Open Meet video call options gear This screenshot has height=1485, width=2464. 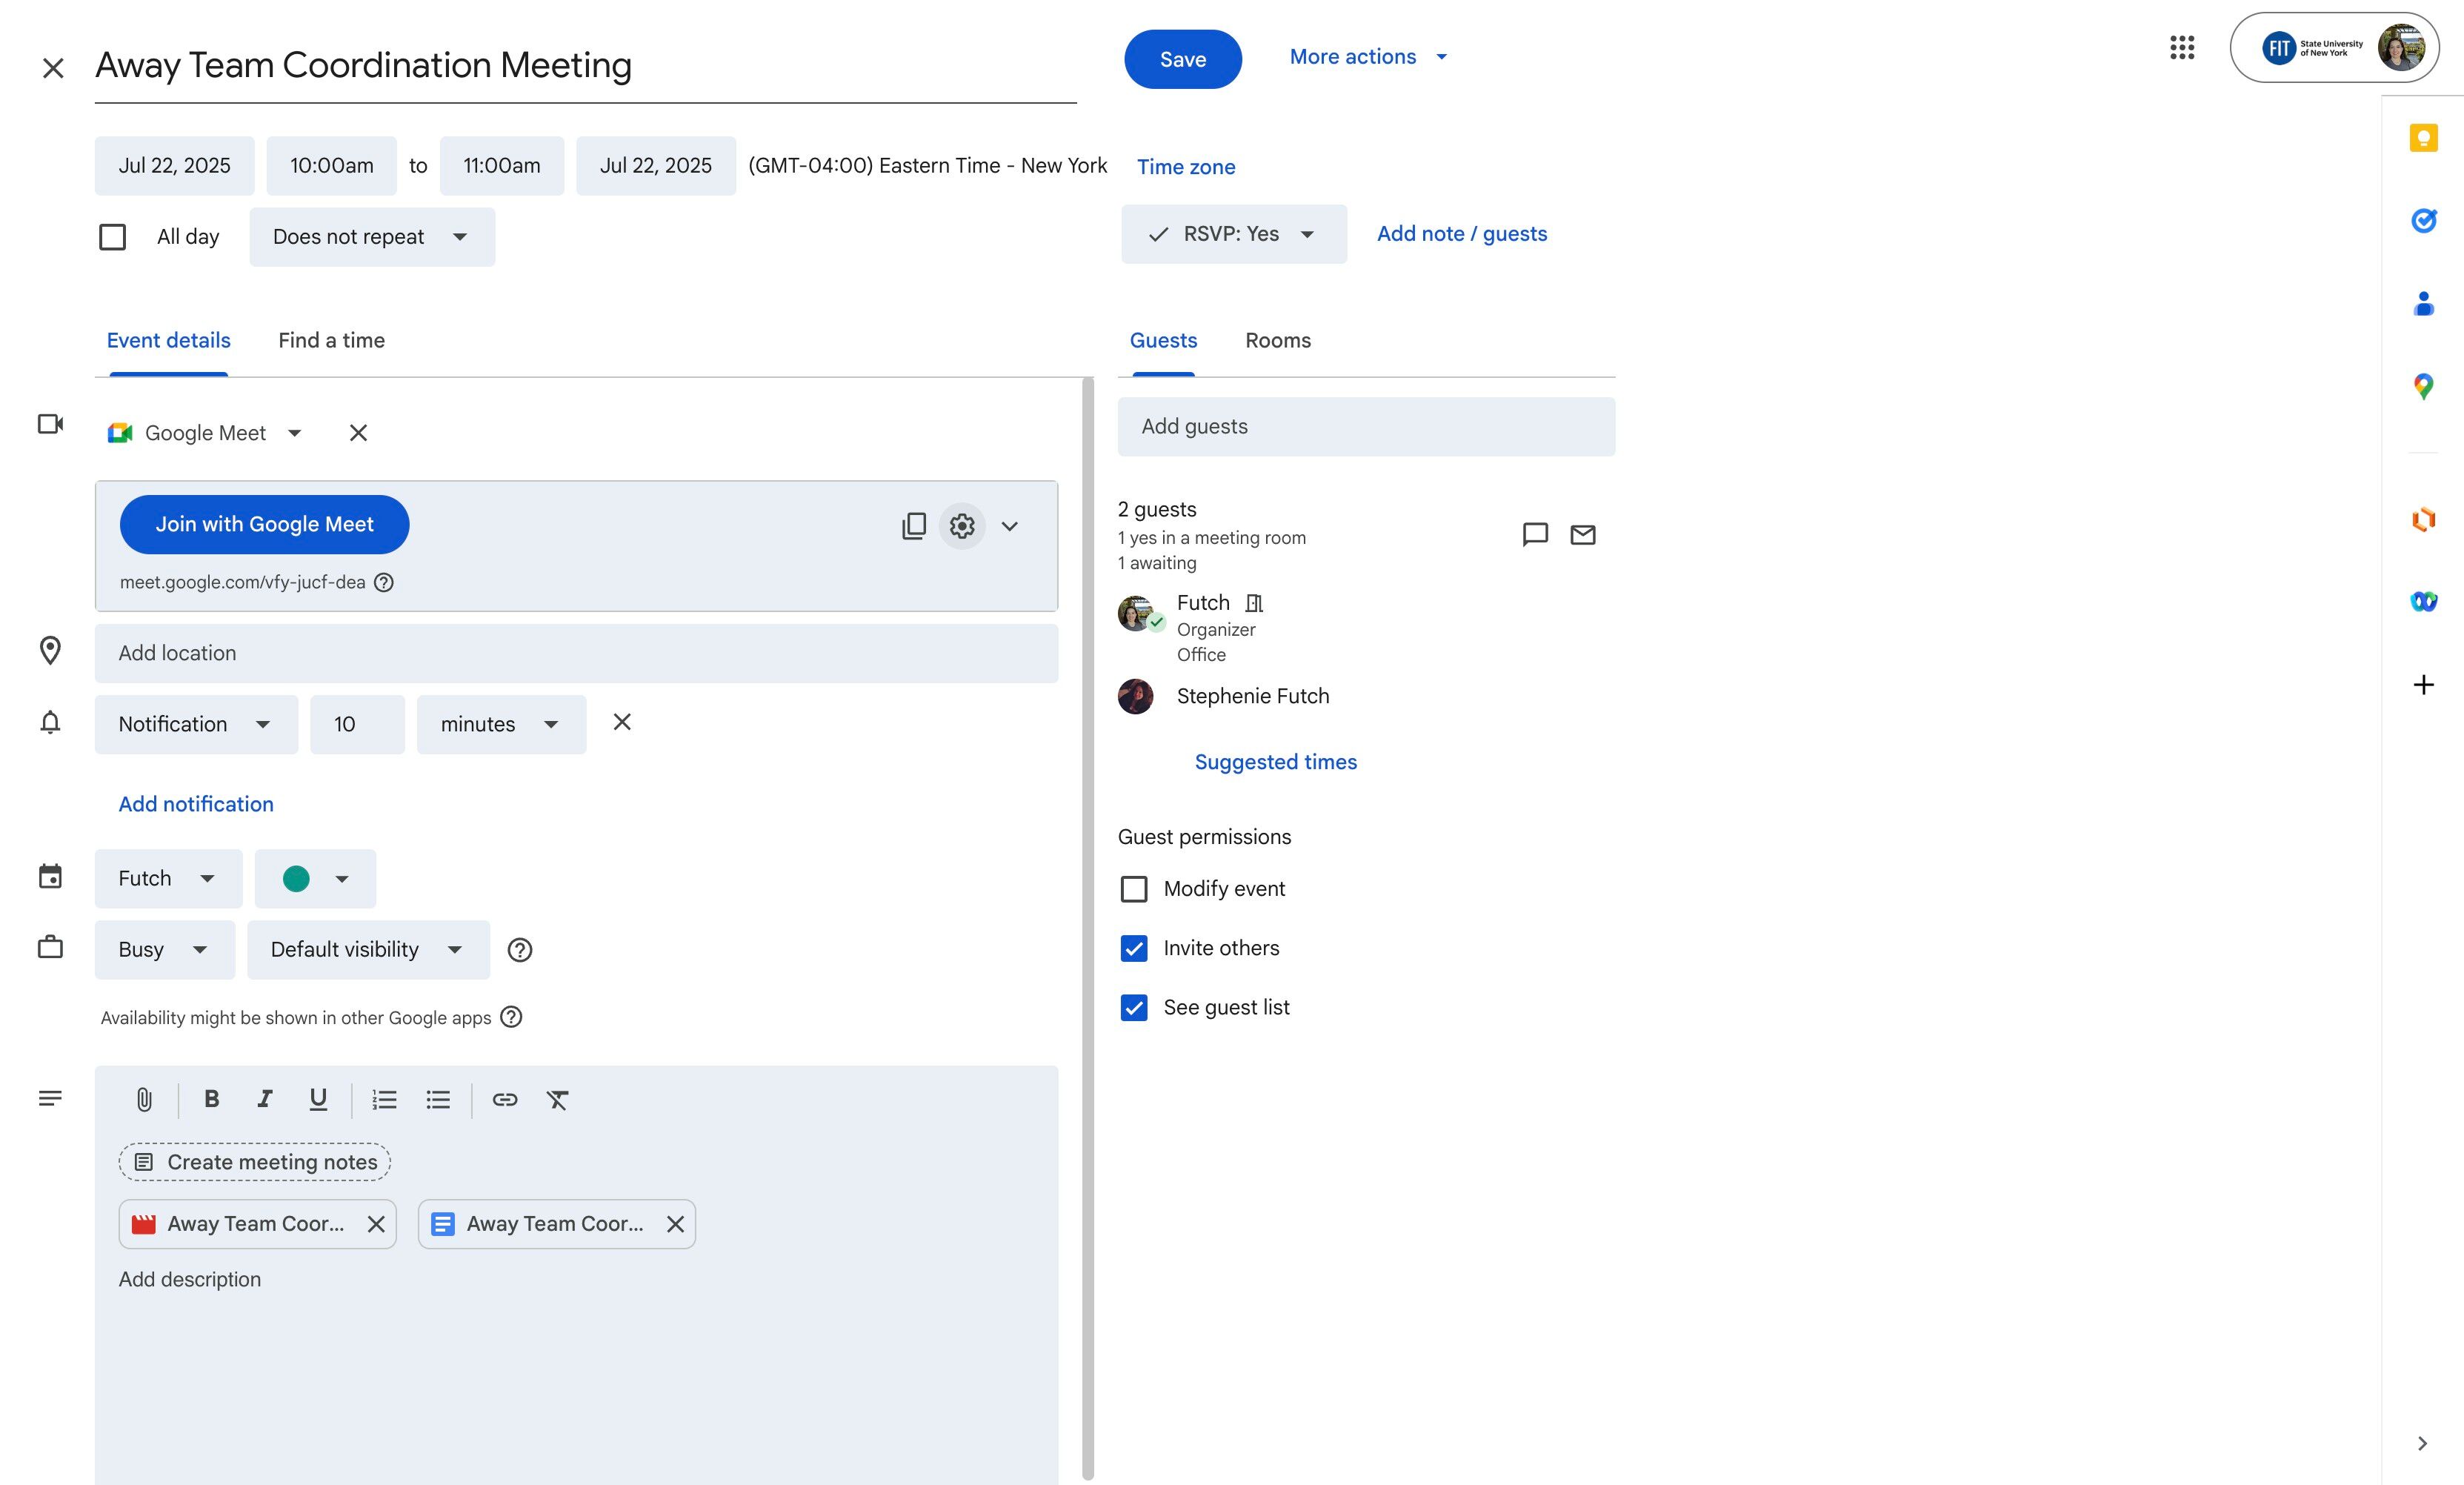point(962,526)
